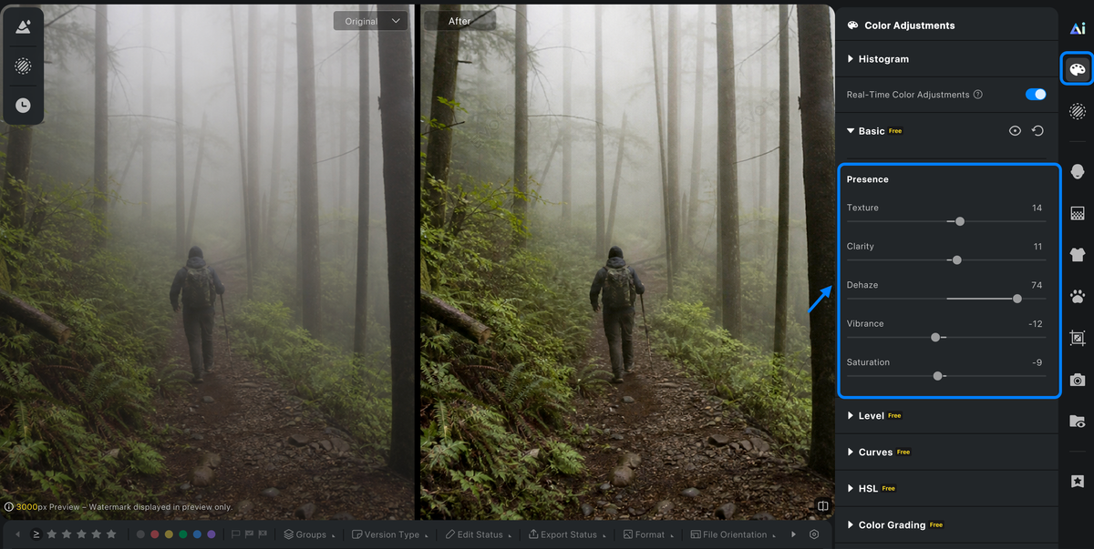Click the right arrow in filter bar

793,534
